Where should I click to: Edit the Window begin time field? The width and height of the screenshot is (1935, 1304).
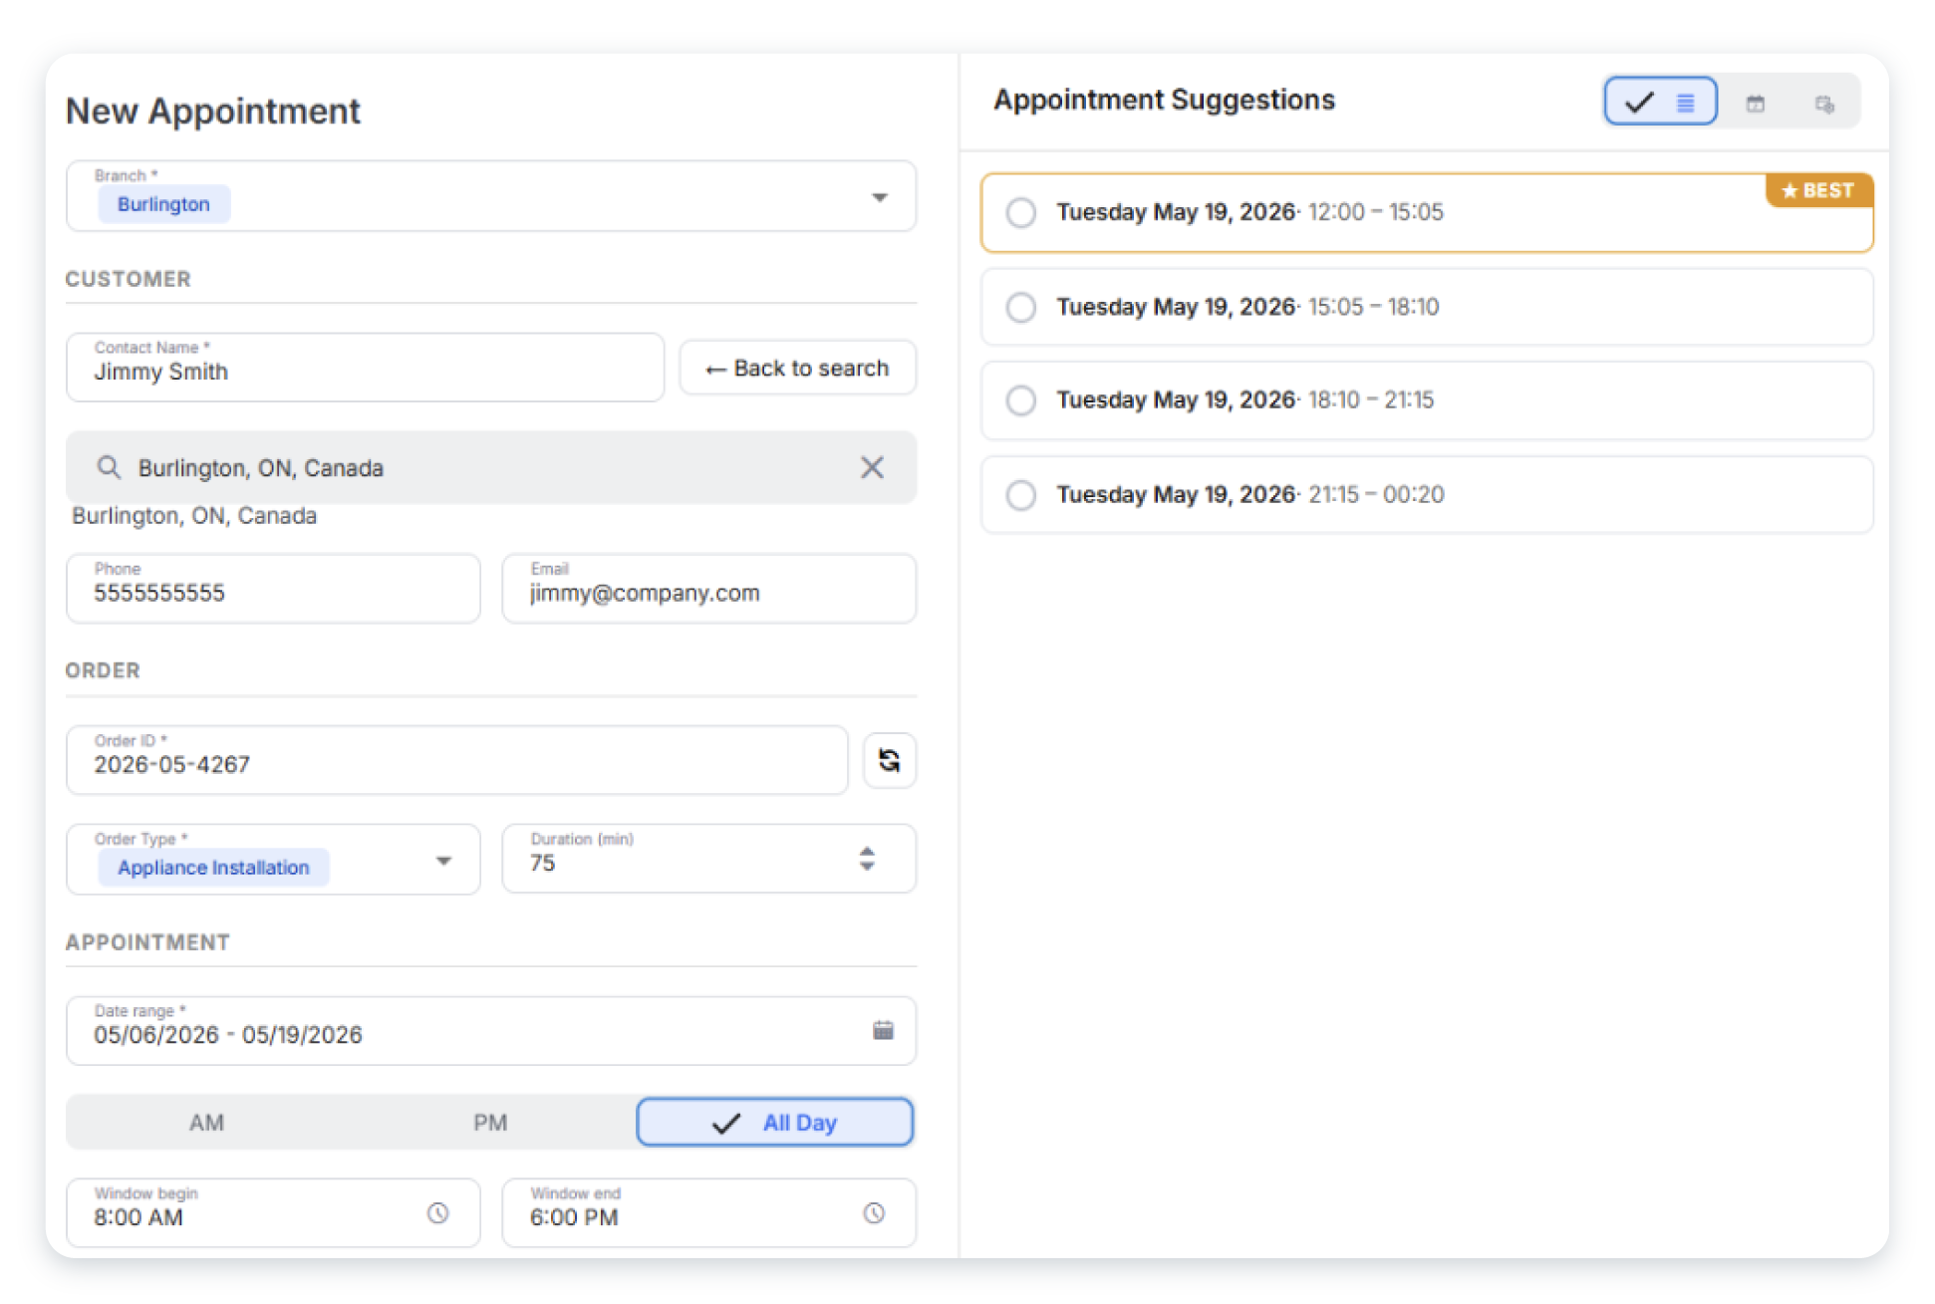(x=273, y=1213)
